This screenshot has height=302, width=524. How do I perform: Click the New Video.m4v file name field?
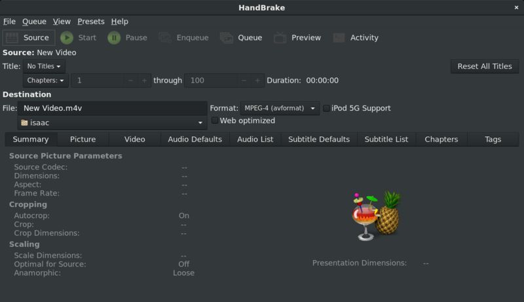click(x=113, y=108)
